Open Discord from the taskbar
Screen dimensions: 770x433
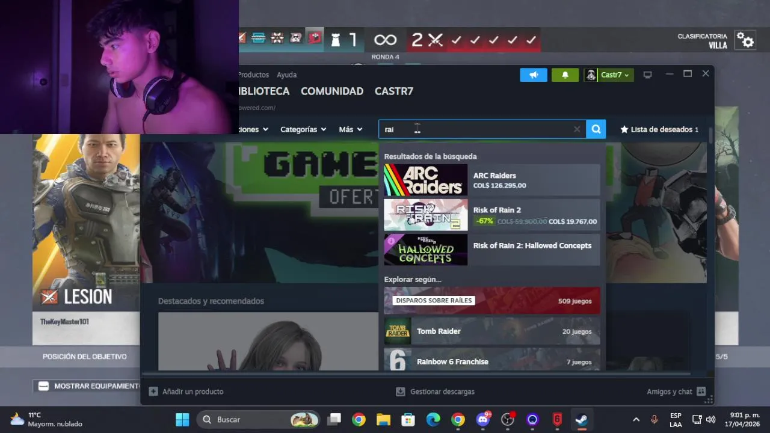point(483,419)
